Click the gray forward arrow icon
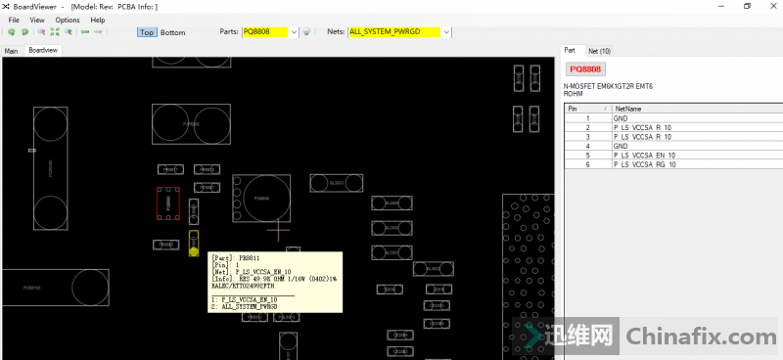The width and height of the screenshot is (783, 360). (x=98, y=32)
